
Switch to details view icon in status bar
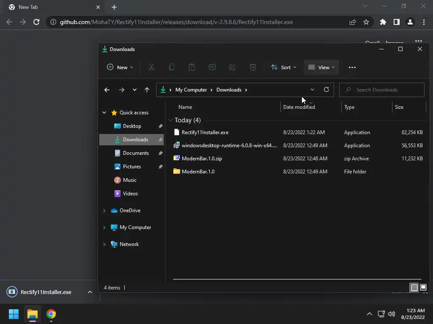414,288
